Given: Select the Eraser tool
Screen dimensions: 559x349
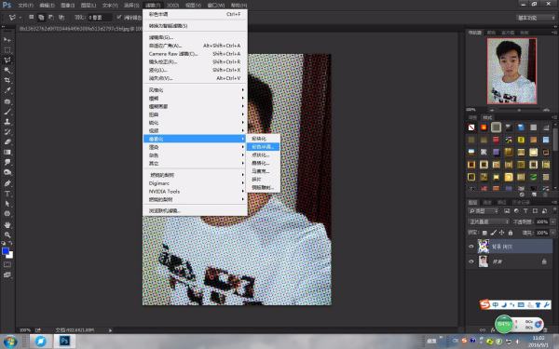Looking at the screenshot, I should (7, 141).
